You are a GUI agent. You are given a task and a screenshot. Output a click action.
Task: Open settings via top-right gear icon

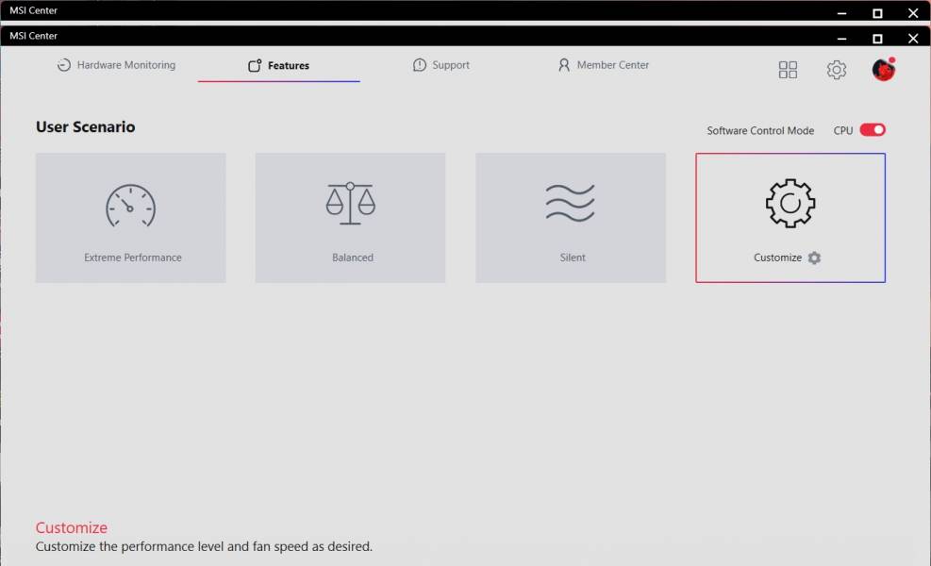point(836,70)
